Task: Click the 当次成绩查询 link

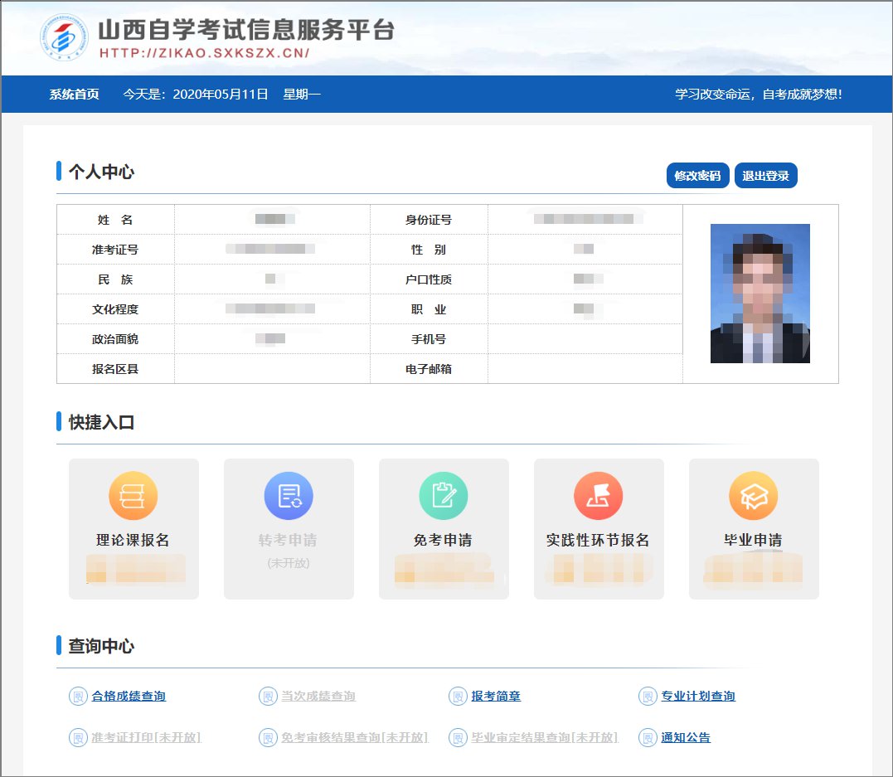Action: (x=318, y=696)
